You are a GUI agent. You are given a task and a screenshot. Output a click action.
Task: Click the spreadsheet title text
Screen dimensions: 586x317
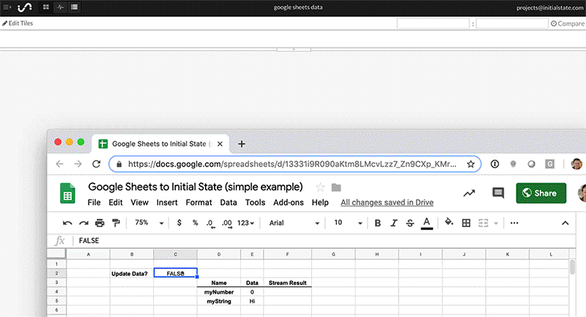pos(196,187)
